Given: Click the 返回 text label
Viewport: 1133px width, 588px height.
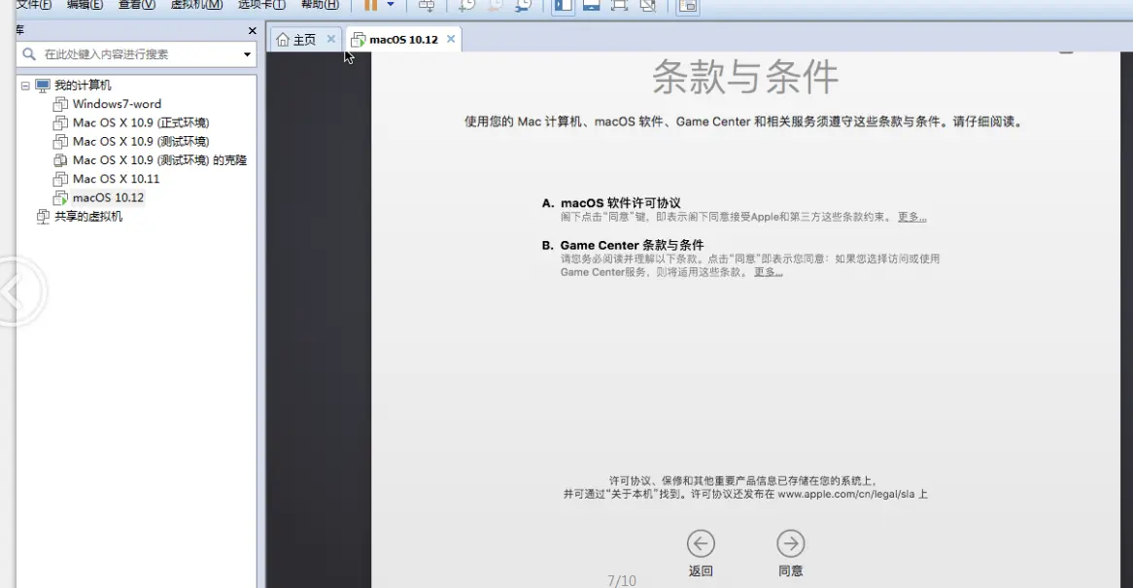Looking at the screenshot, I should click(701, 571).
